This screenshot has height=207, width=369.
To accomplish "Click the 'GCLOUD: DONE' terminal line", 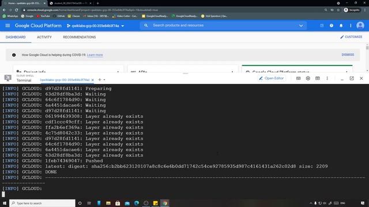I will pos(29,172).
